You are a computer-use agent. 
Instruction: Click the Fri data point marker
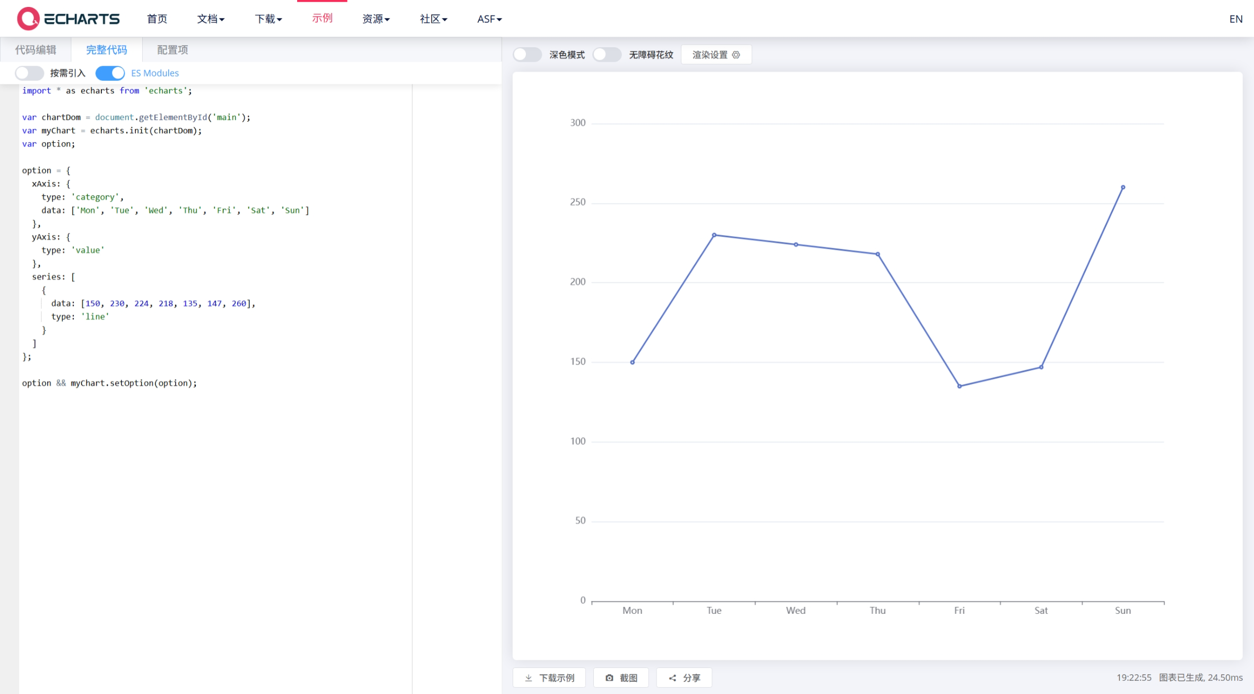959,386
